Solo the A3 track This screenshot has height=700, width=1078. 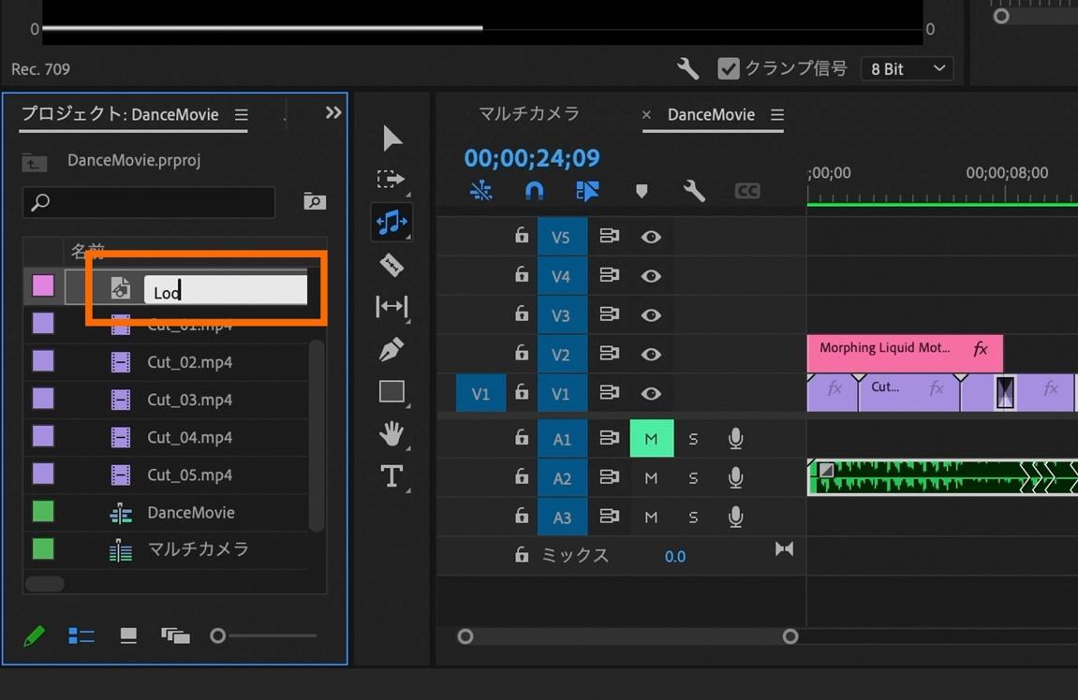coord(693,518)
